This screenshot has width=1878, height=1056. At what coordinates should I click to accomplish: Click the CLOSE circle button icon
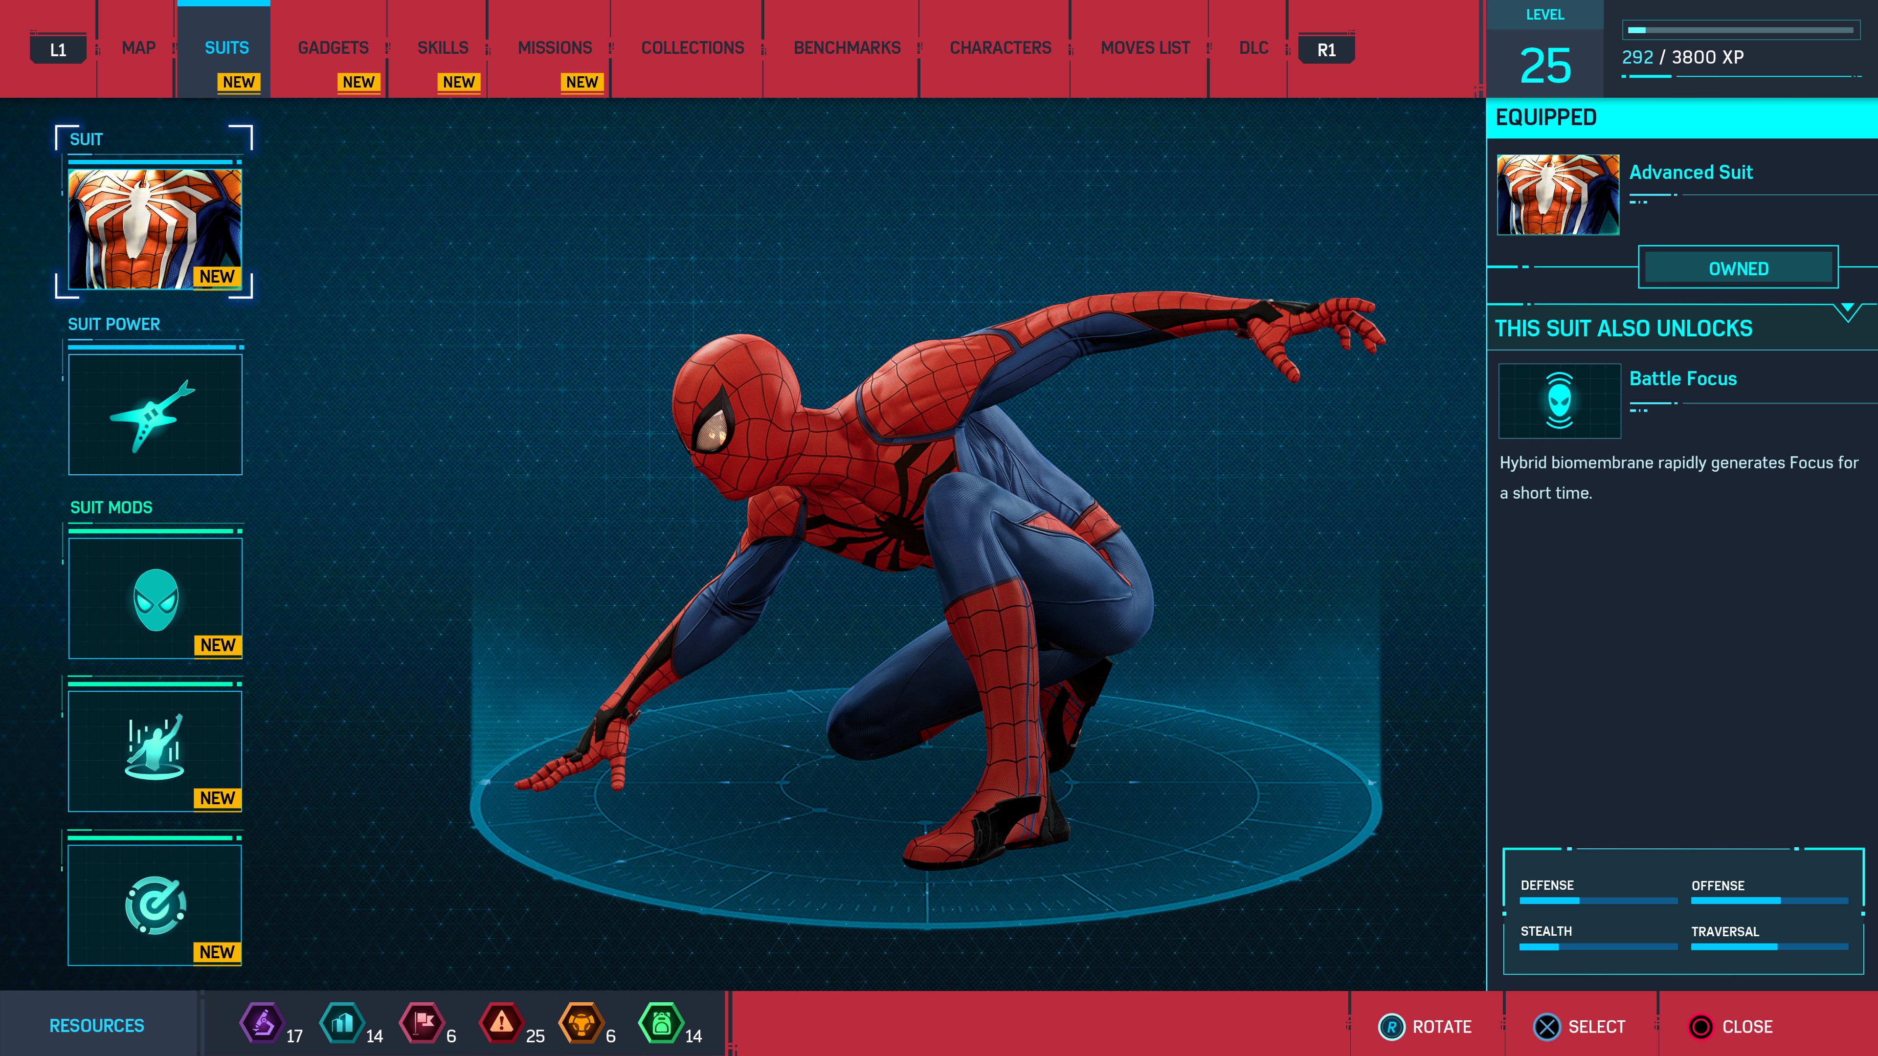1700,1027
